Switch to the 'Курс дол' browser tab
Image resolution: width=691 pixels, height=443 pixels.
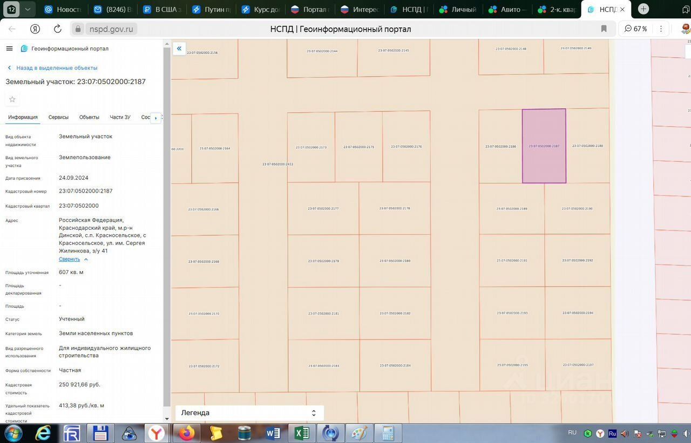pyautogui.click(x=260, y=10)
